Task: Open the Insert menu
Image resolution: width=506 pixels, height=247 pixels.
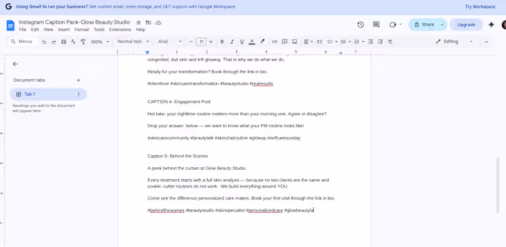Action: point(64,29)
